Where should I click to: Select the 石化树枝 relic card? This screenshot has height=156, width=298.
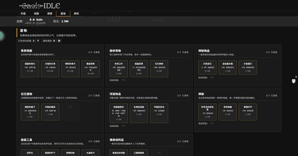pos(159,68)
